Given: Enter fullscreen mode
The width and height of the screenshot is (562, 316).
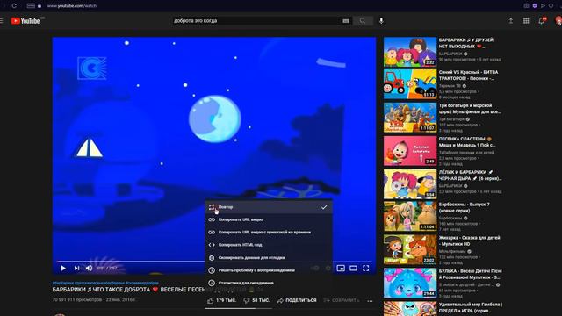Looking at the screenshot, I should coord(365,268).
